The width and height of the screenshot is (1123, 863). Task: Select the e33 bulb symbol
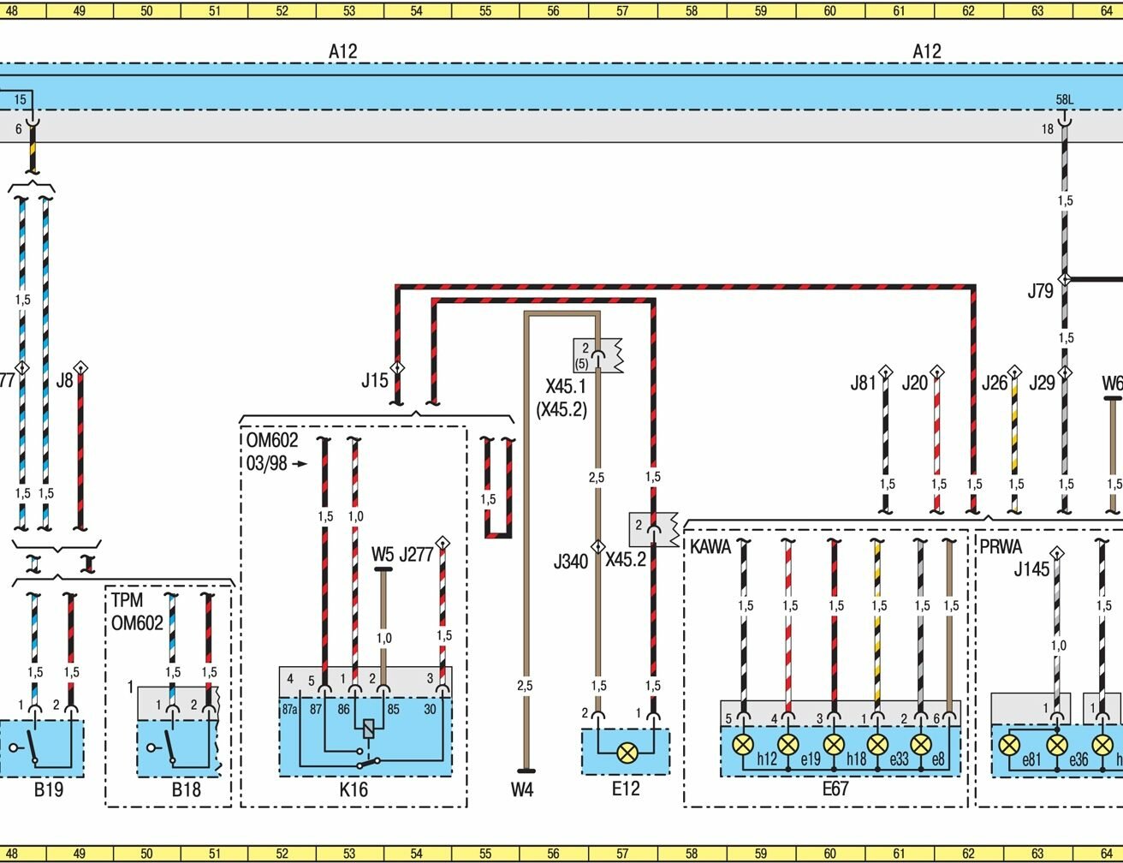coord(877,744)
